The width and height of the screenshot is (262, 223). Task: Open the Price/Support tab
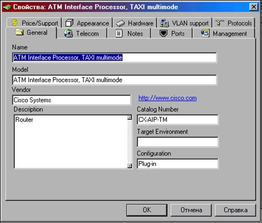click(x=34, y=22)
